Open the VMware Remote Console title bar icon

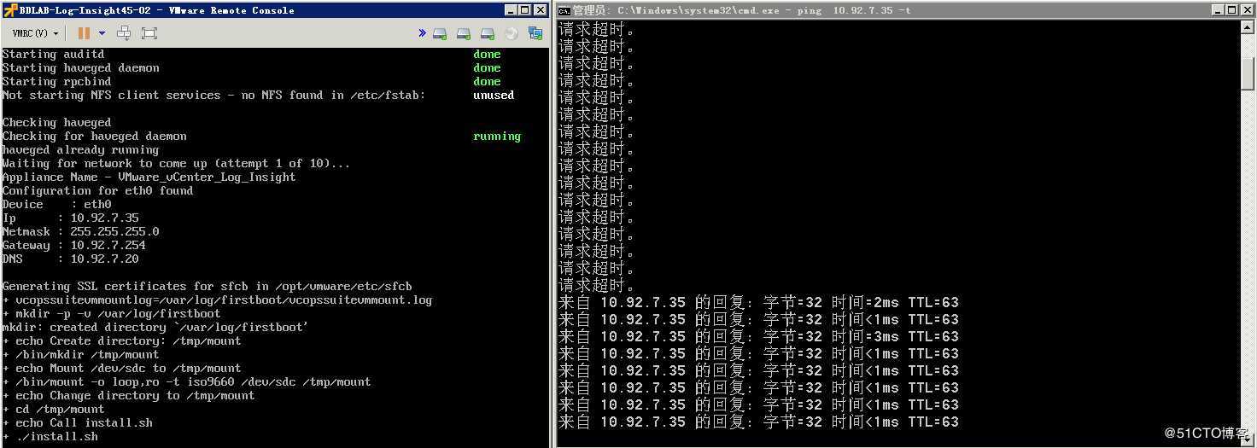(10, 10)
